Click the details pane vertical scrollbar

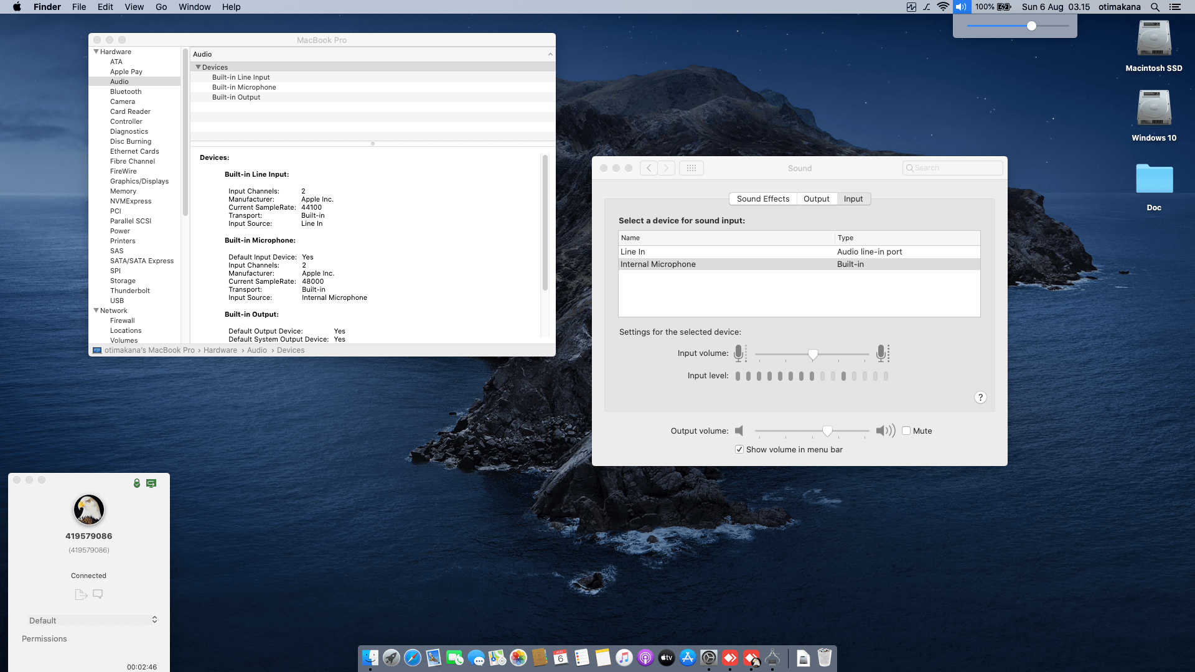pyautogui.click(x=545, y=222)
